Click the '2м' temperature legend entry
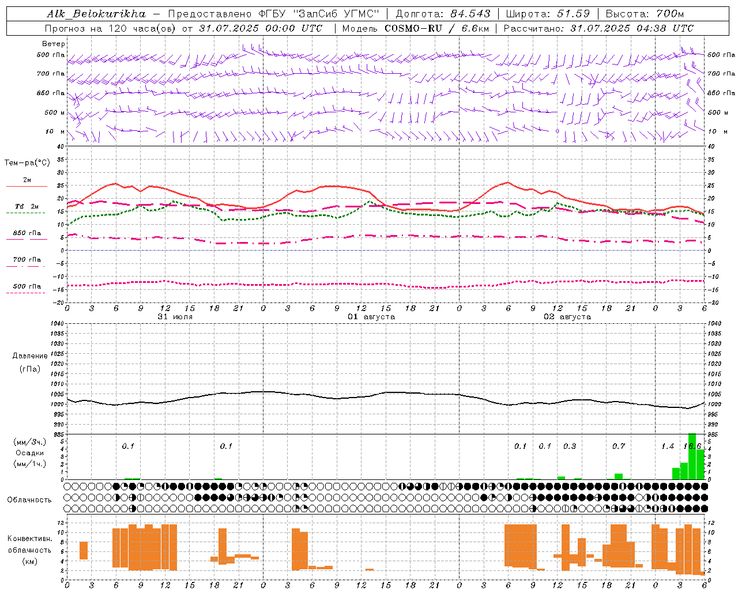Viewport: 738px width, 590px height. [27, 180]
